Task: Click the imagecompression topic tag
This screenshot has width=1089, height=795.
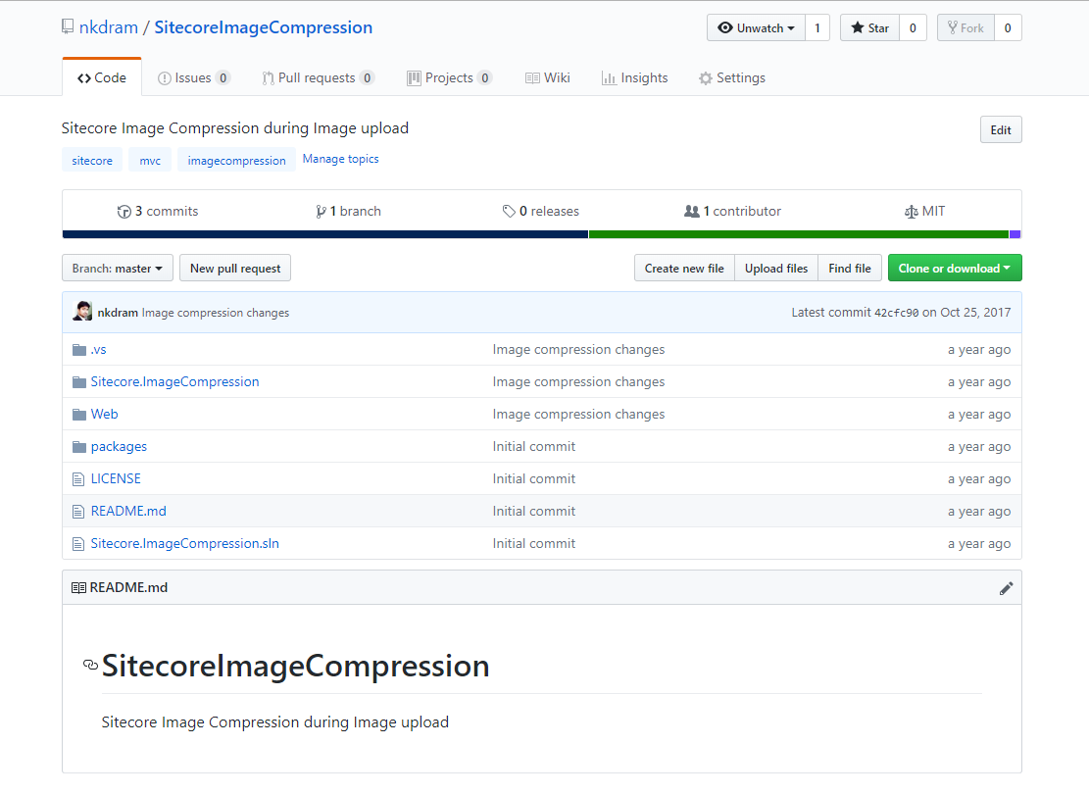Action: click(x=237, y=161)
